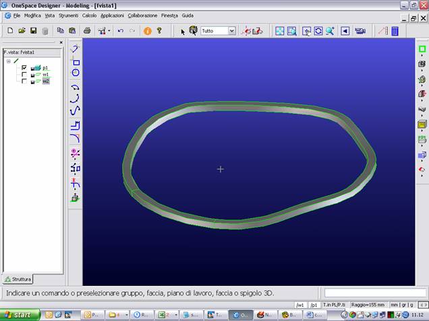Open the Windows Start button
Screen dimensions: 429x321
(x=20, y=315)
